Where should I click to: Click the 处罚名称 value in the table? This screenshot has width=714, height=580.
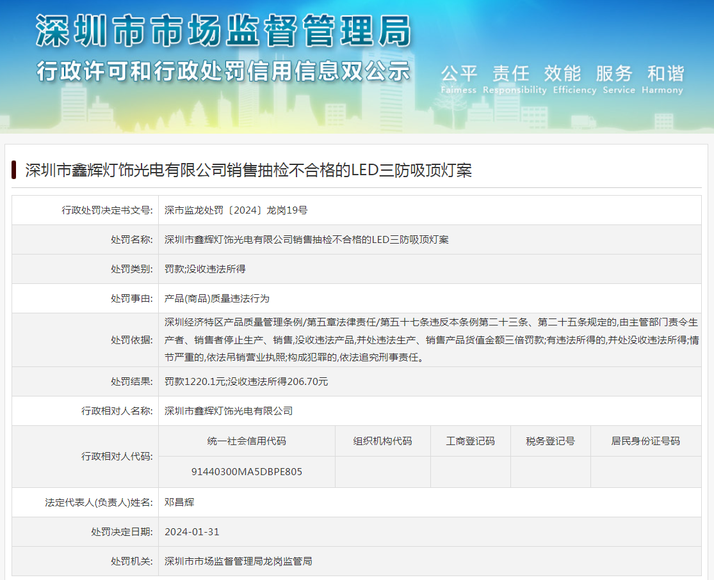307,240
